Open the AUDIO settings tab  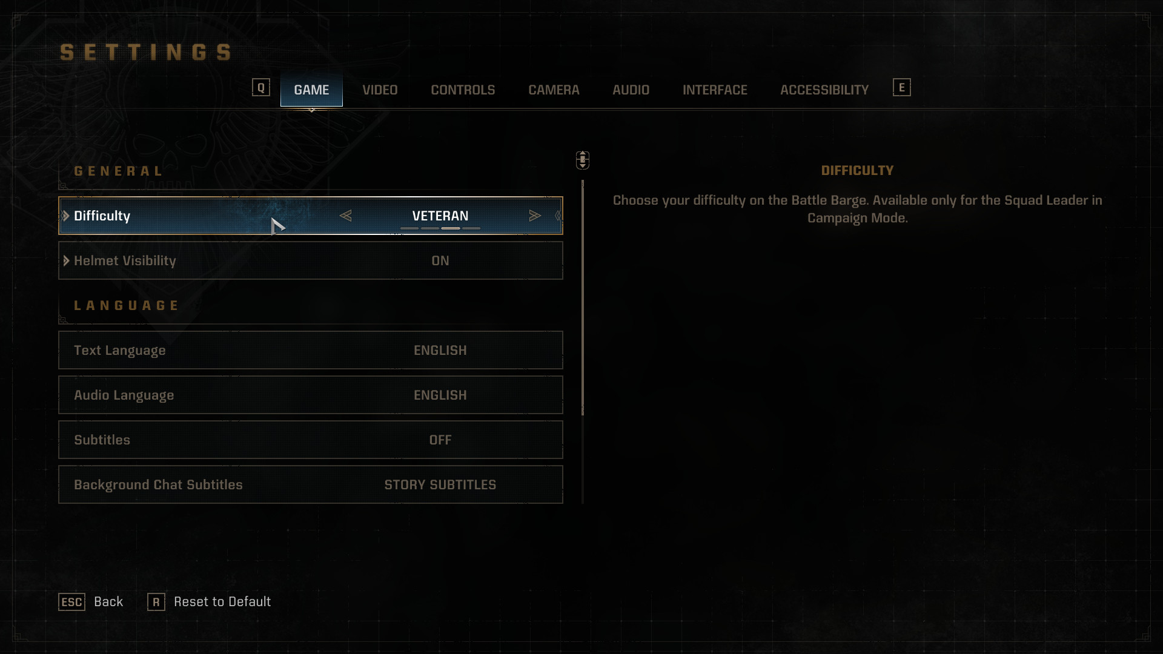pos(631,88)
